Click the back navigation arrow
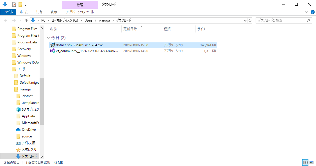 coord(5,20)
